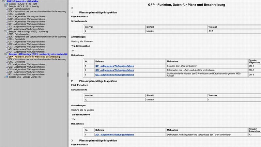Click the icon next to PME1-Präsentation root node
The height and width of the screenshot is (147, 261).
[5, 1]
